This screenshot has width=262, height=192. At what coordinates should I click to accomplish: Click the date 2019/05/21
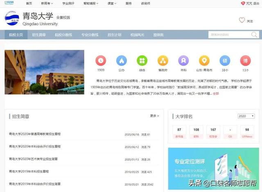coord(132,185)
